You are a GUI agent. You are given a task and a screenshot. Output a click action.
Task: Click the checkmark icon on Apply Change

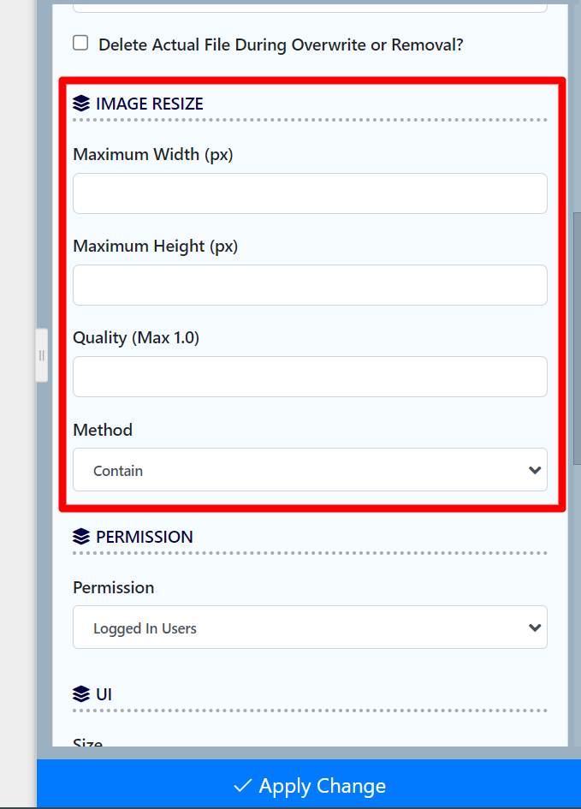click(x=242, y=786)
